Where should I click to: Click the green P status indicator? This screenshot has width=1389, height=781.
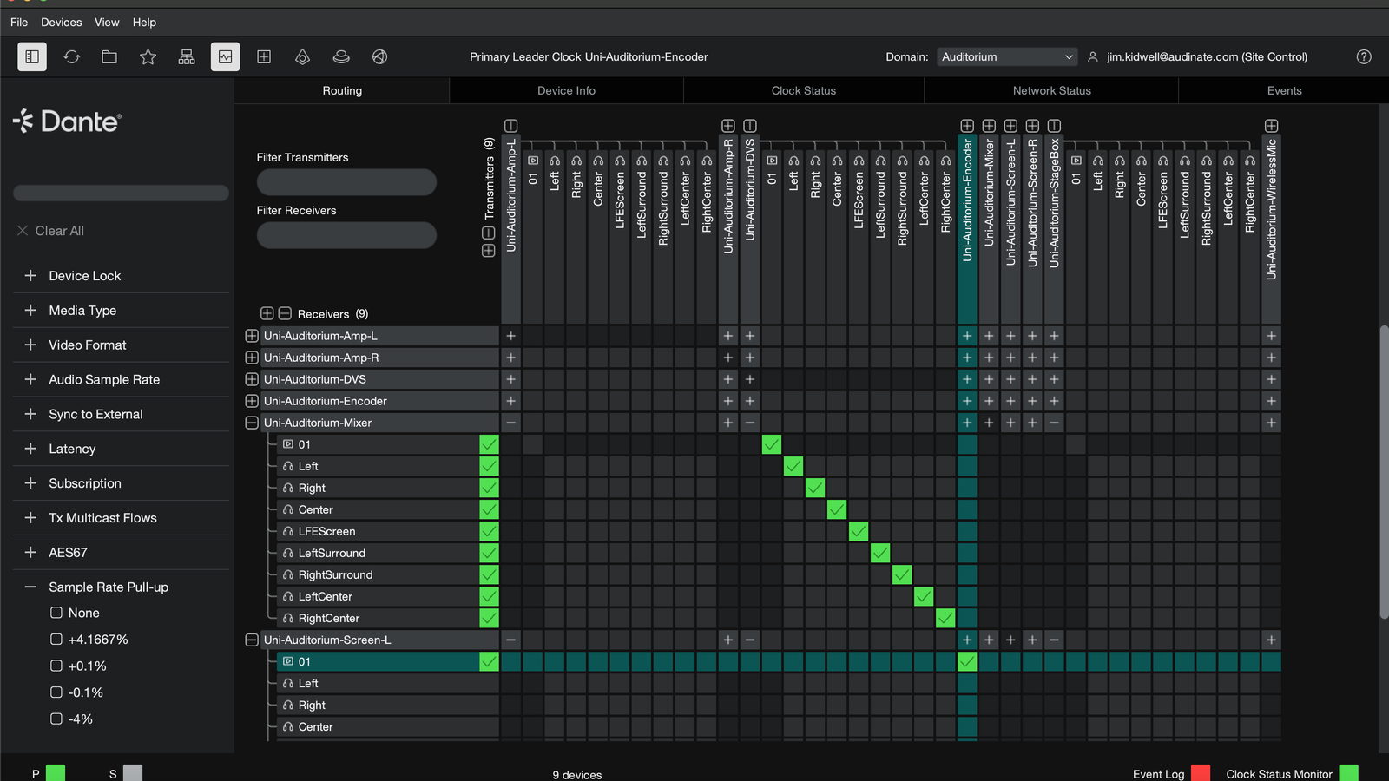click(56, 772)
